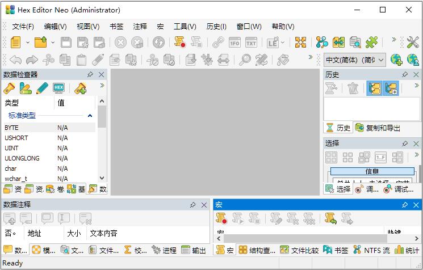The height and width of the screenshot is (270, 423).
Task: Click the right arrow of 宏 panel scrollbar
Action: (417, 238)
